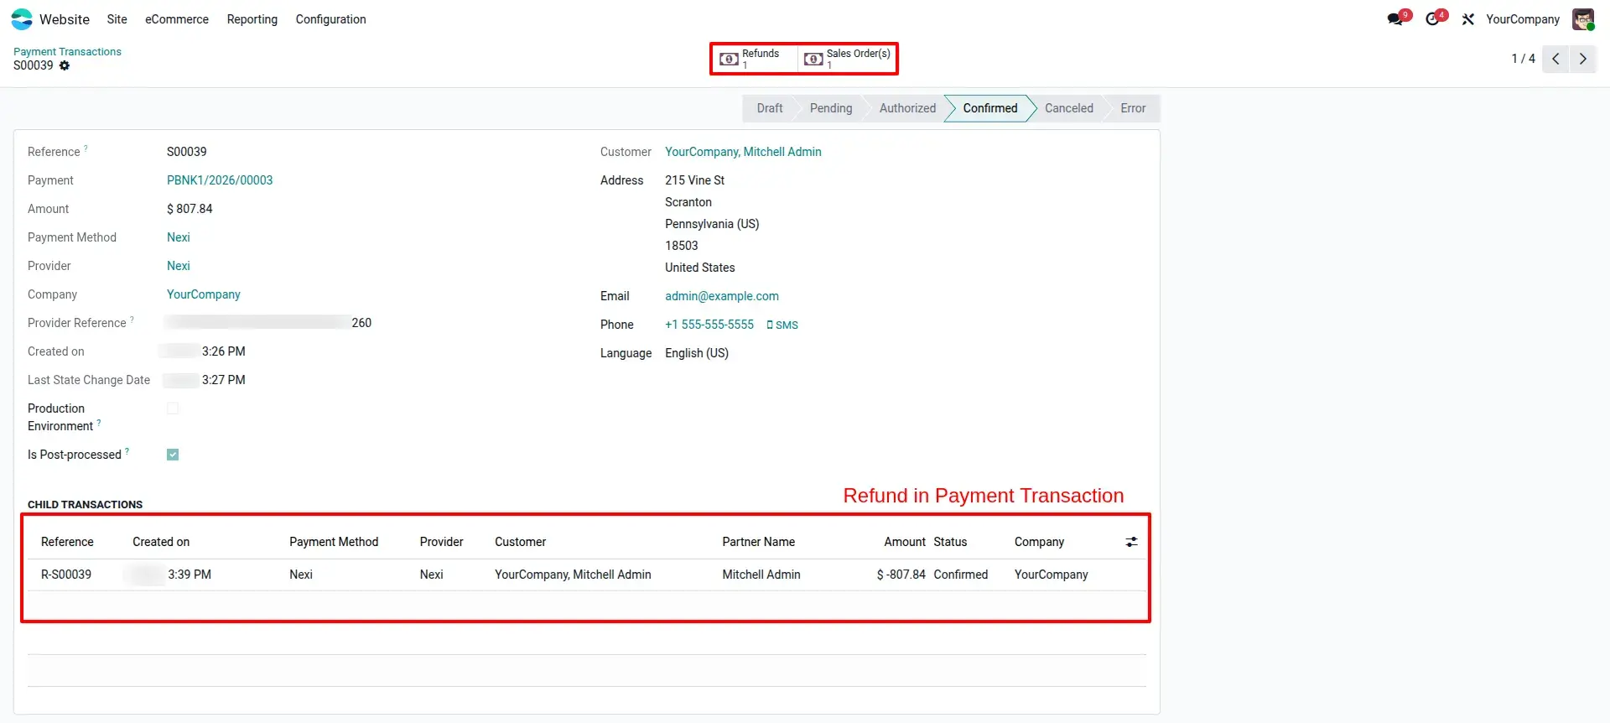Open the Sales Order(s) smart button

click(x=847, y=59)
